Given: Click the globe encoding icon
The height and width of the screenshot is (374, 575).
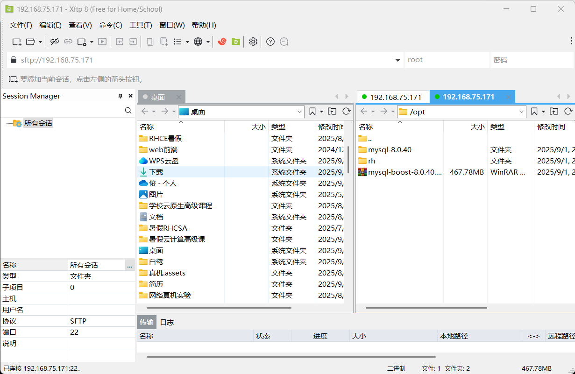Looking at the screenshot, I should coord(198,42).
